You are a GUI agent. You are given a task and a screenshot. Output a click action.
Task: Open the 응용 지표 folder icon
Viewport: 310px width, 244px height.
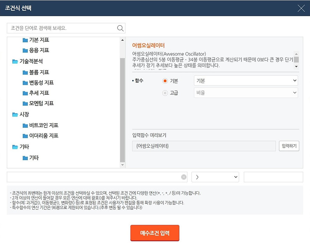coord(25,50)
